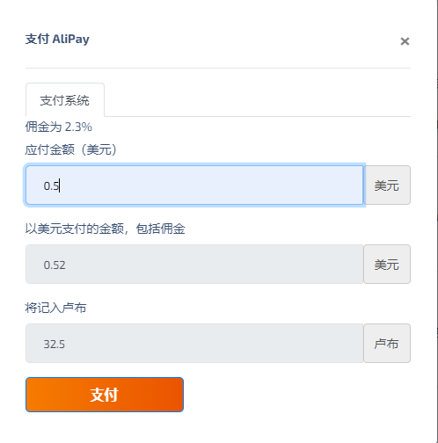Viewport: 438px width, 443px height.
Task: Click the 卢布 currency addon
Action: point(387,343)
